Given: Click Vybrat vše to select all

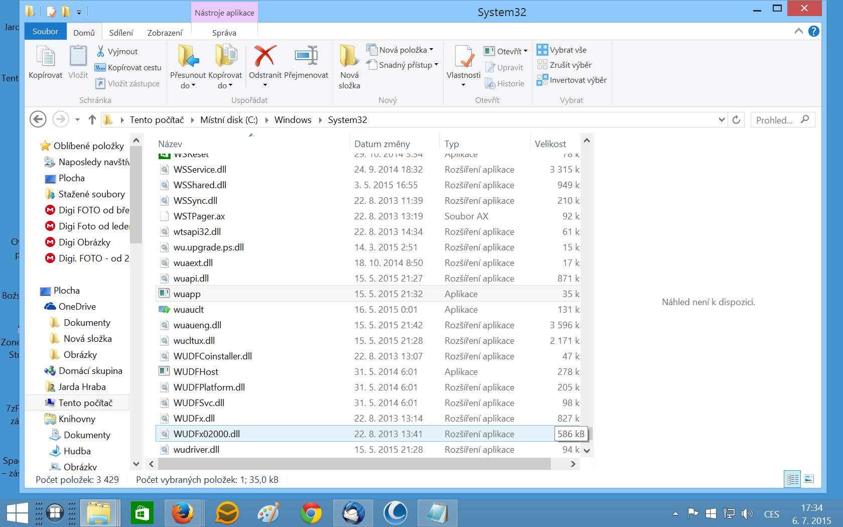Looking at the screenshot, I should point(561,50).
